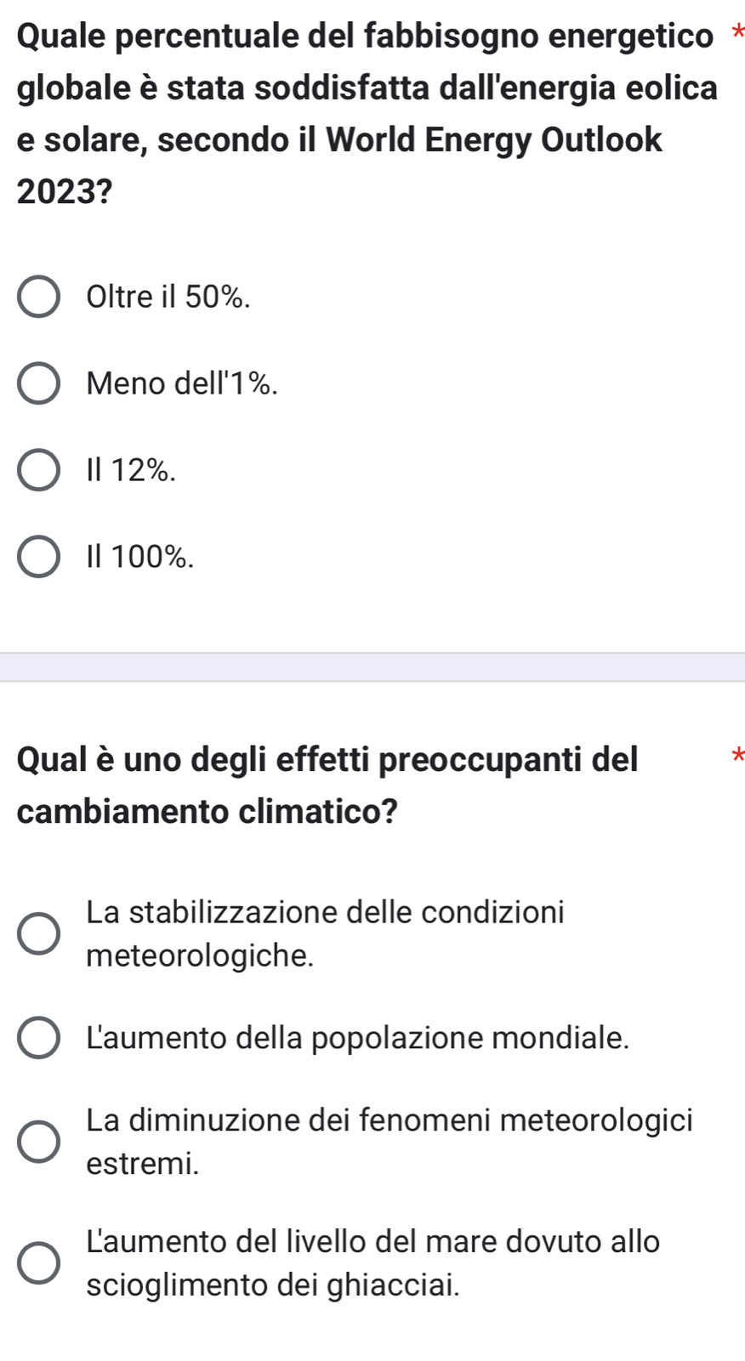Select the 'Oltre il 50%' radio button

(x=39, y=297)
